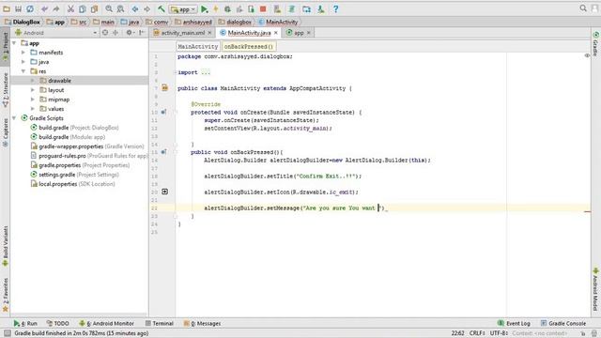601x338 pixels.
Task: Toggle the 6: Android Monitor tool window
Action: click(x=106, y=323)
